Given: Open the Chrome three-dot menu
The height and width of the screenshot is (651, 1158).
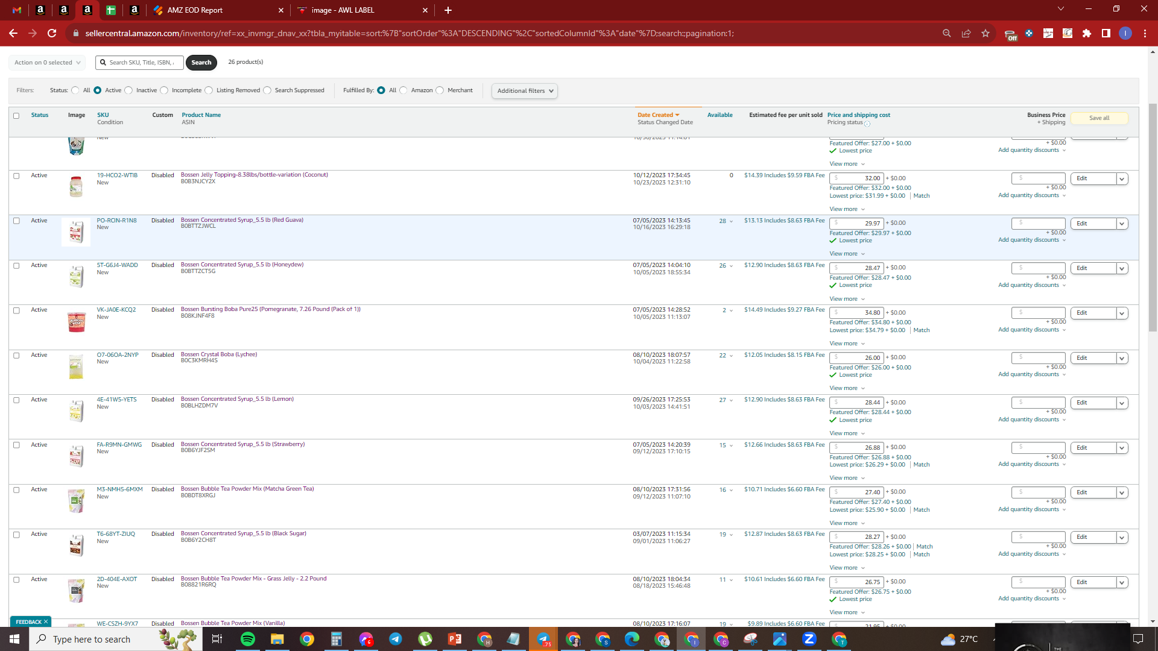Looking at the screenshot, I should click(x=1145, y=33).
